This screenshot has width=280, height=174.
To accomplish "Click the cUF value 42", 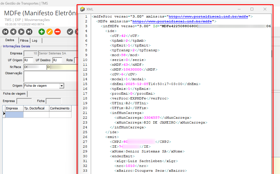I will pyautogui.click(x=123, y=36).
